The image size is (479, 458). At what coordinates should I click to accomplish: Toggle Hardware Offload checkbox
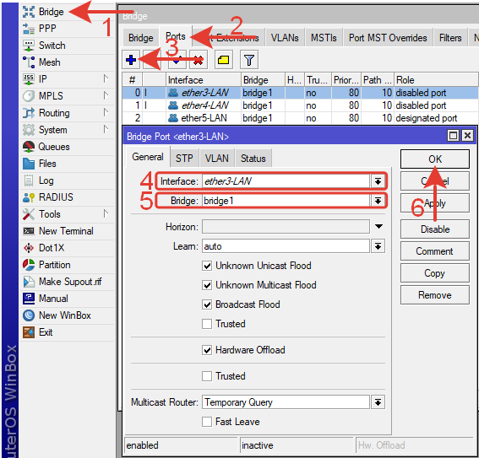click(x=207, y=350)
